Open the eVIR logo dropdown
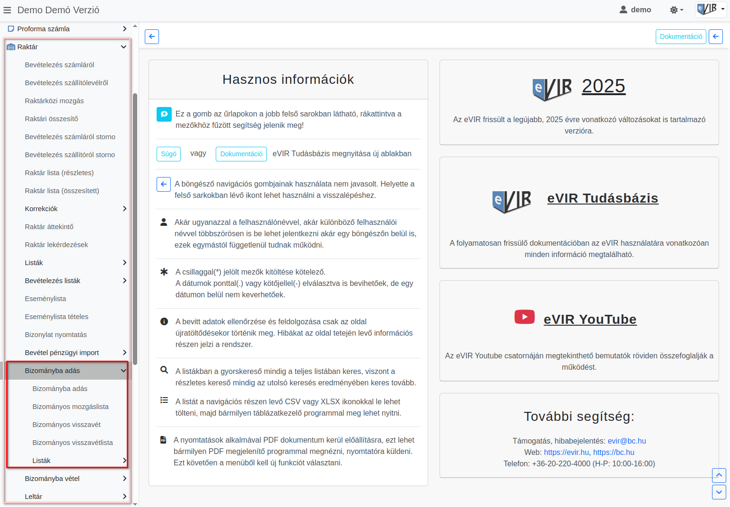 pyautogui.click(x=711, y=9)
